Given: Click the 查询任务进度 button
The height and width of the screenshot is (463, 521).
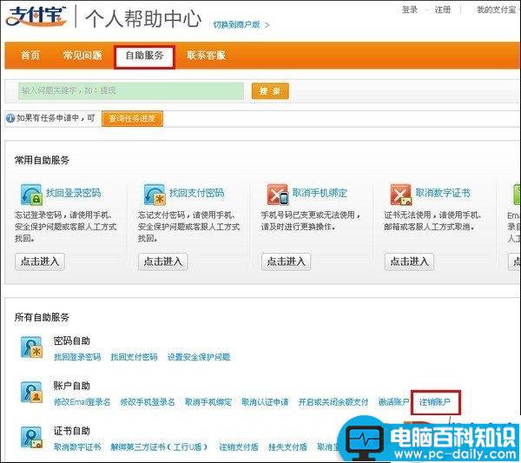Looking at the screenshot, I should pyautogui.click(x=132, y=119).
